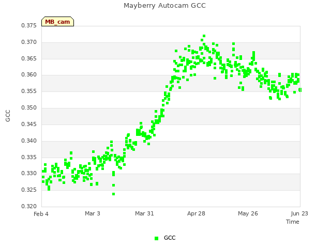Click the 0.370 y-axis value
This screenshot has height=248, width=331.
[x=29, y=42]
